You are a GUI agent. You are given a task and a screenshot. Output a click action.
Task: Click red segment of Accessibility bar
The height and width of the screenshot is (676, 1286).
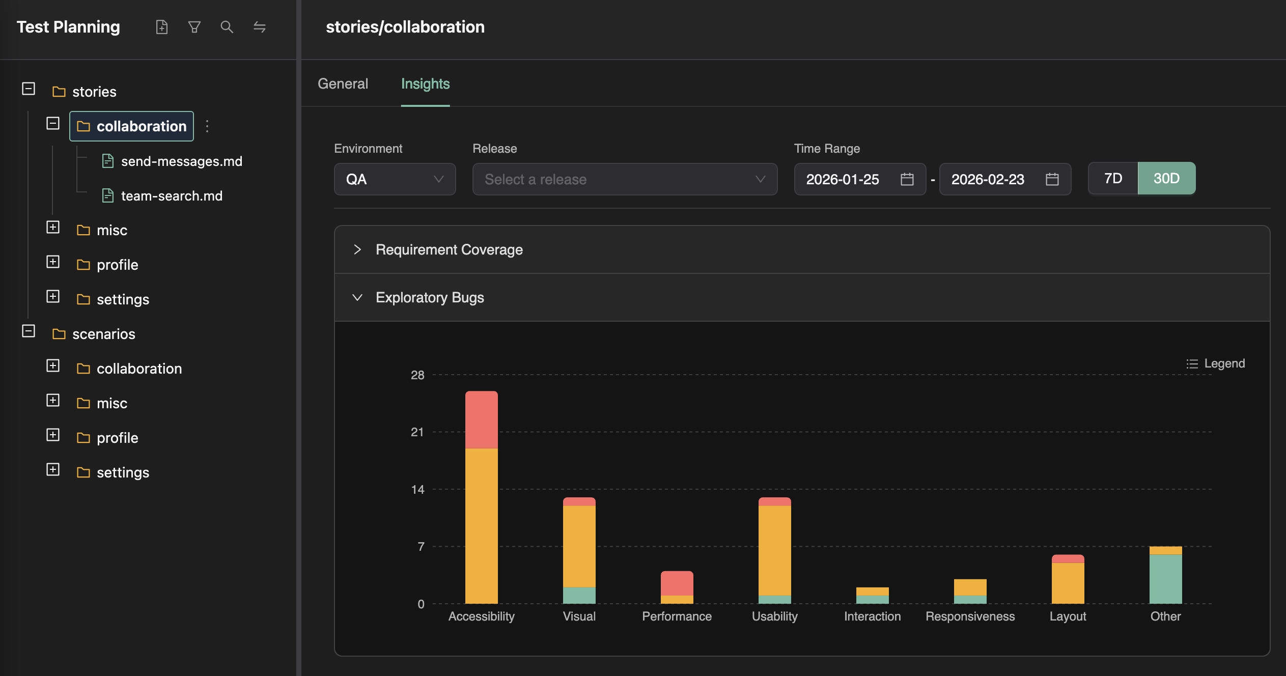481,419
